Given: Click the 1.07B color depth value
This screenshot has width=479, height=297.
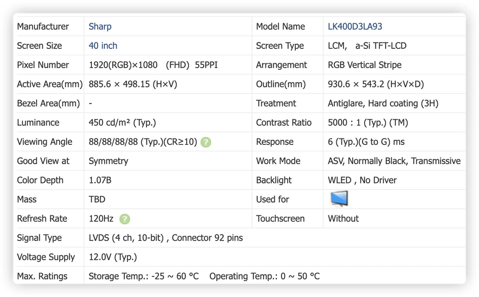Looking at the screenshot, I should [x=100, y=180].
